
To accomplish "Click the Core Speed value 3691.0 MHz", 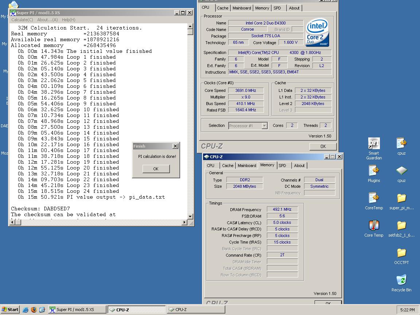I will tap(246, 90).
